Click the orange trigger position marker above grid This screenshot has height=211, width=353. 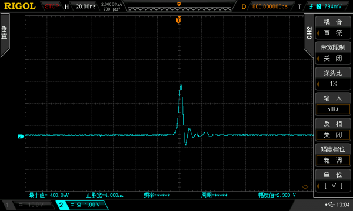pyautogui.click(x=179, y=20)
